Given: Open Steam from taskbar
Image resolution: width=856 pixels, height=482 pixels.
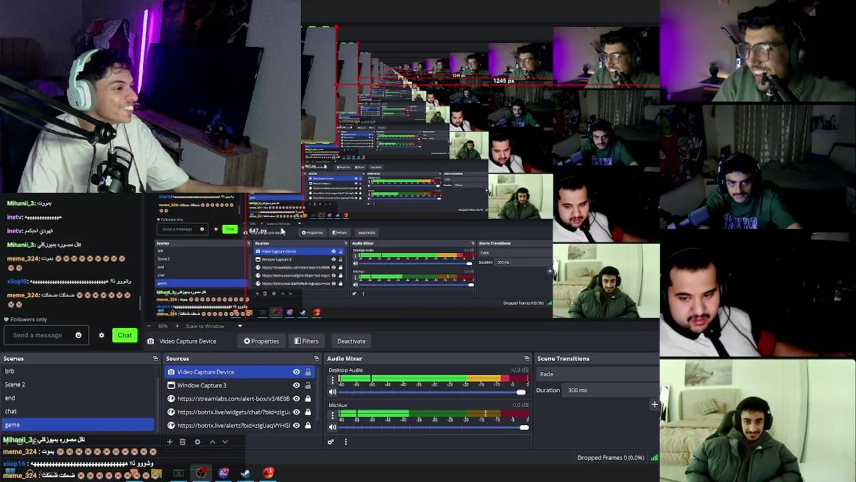Looking at the screenshot, I should click(245, 474).
